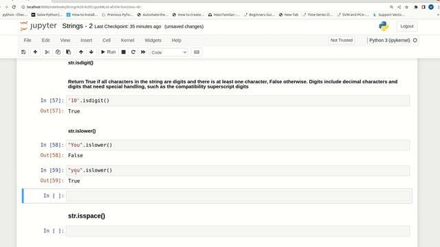Open the SVM and PCA bookmark
The image size is (440, 247).
pyautogui.click(x=353, y=14)
